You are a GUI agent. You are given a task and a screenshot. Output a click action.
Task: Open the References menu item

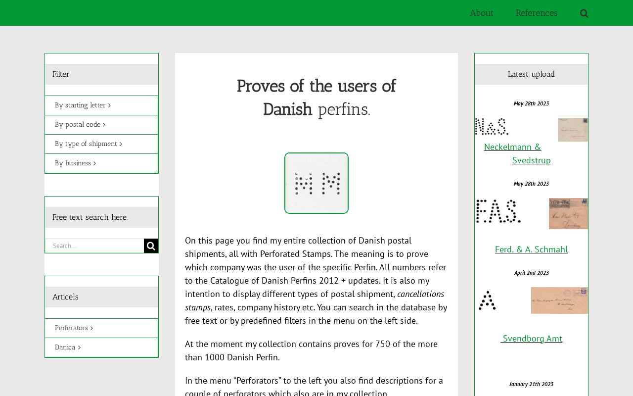click(x=537, y=13)
